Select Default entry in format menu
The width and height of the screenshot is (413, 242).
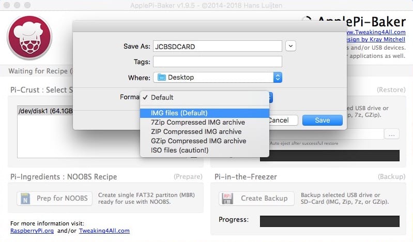(204, 98)
